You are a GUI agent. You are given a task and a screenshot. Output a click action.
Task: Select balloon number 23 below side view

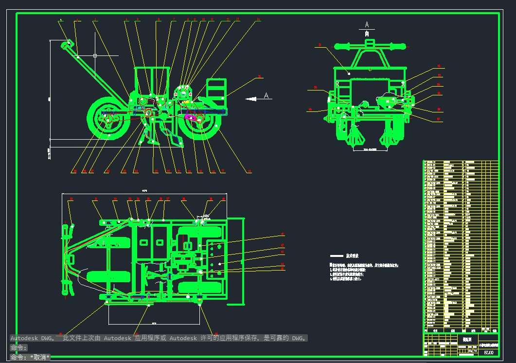tap(156, 171)
